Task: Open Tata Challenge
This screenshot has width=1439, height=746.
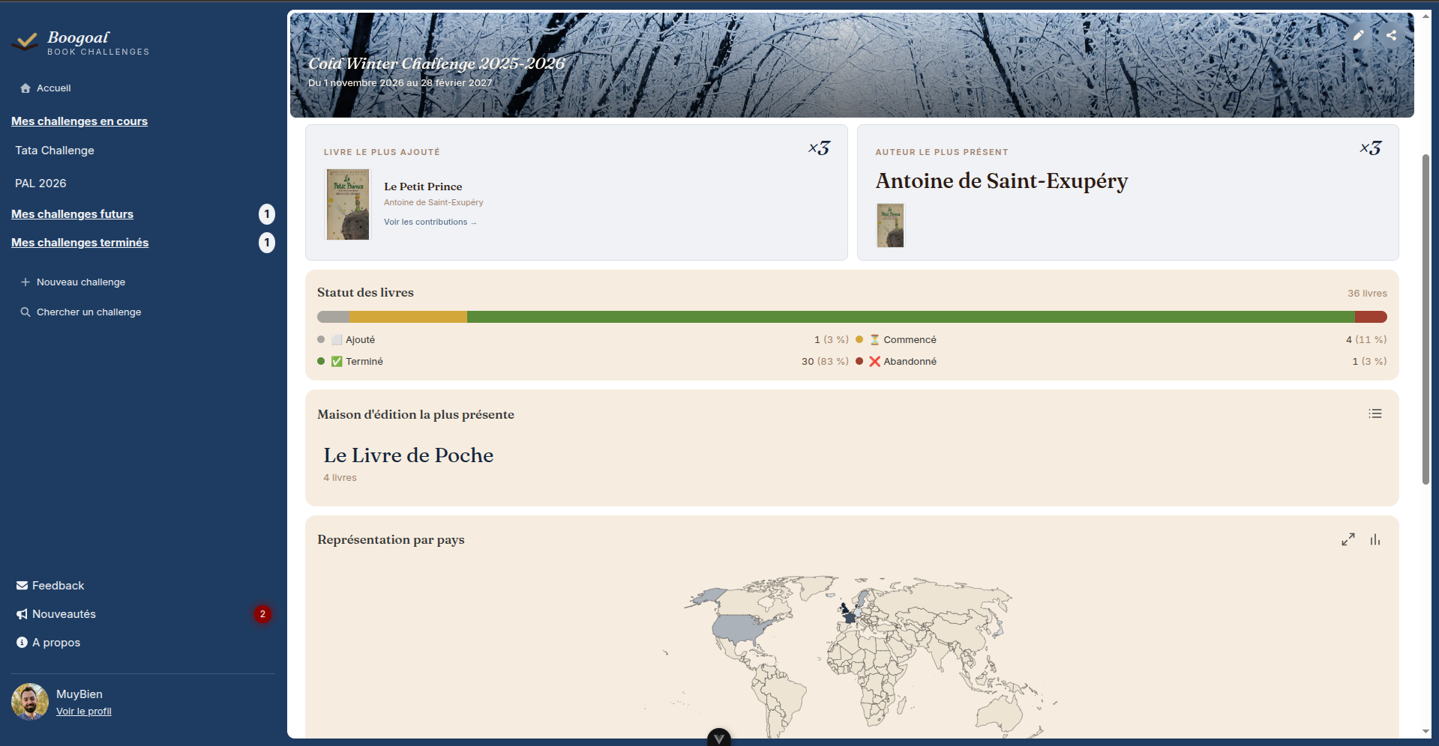Action: 55,151
